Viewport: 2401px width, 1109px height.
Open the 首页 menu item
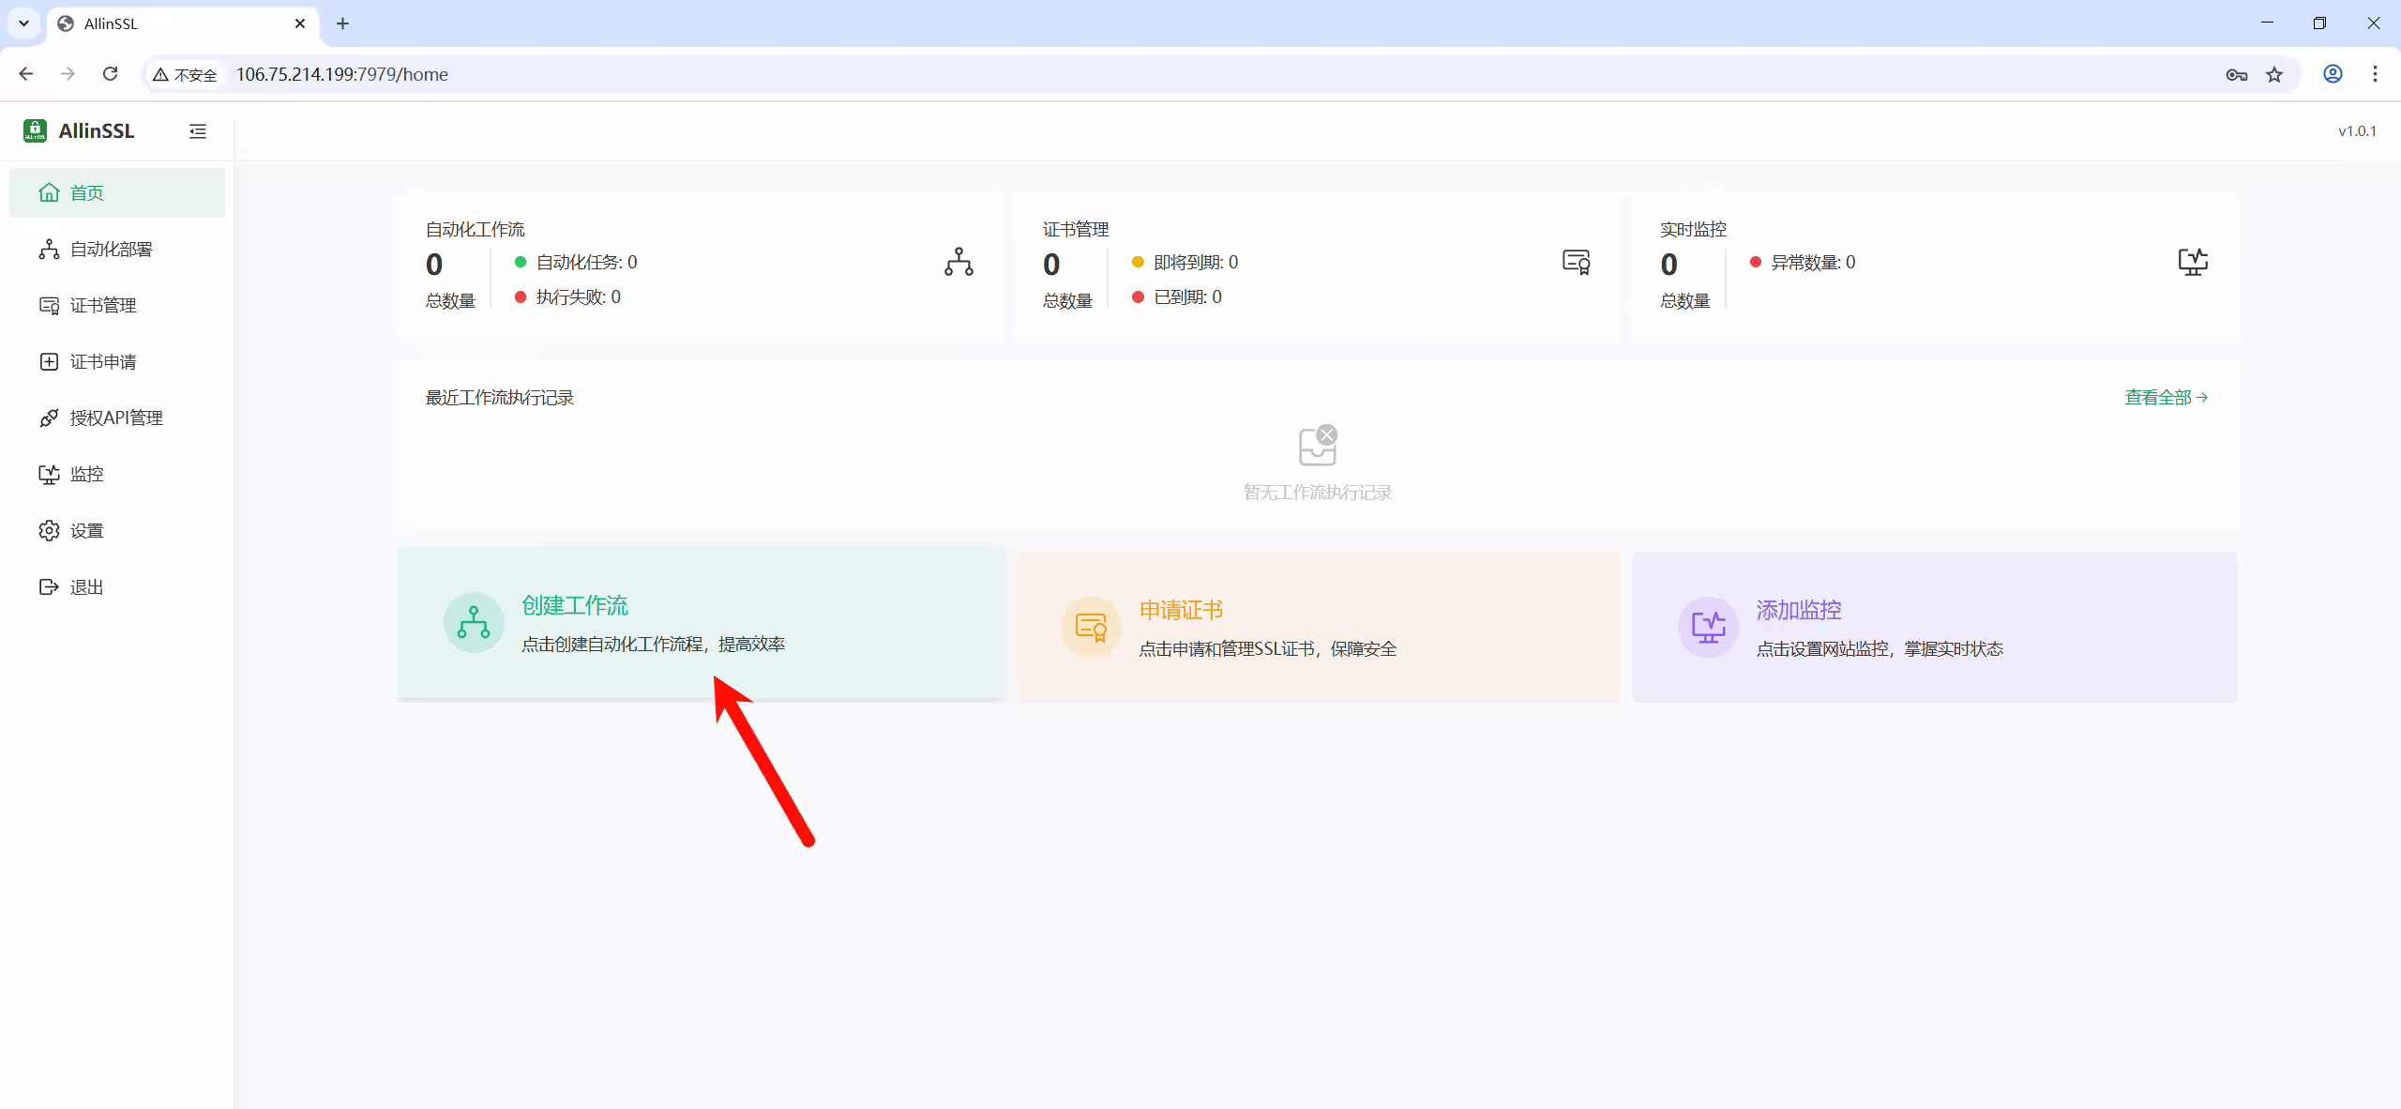point(117,192)
